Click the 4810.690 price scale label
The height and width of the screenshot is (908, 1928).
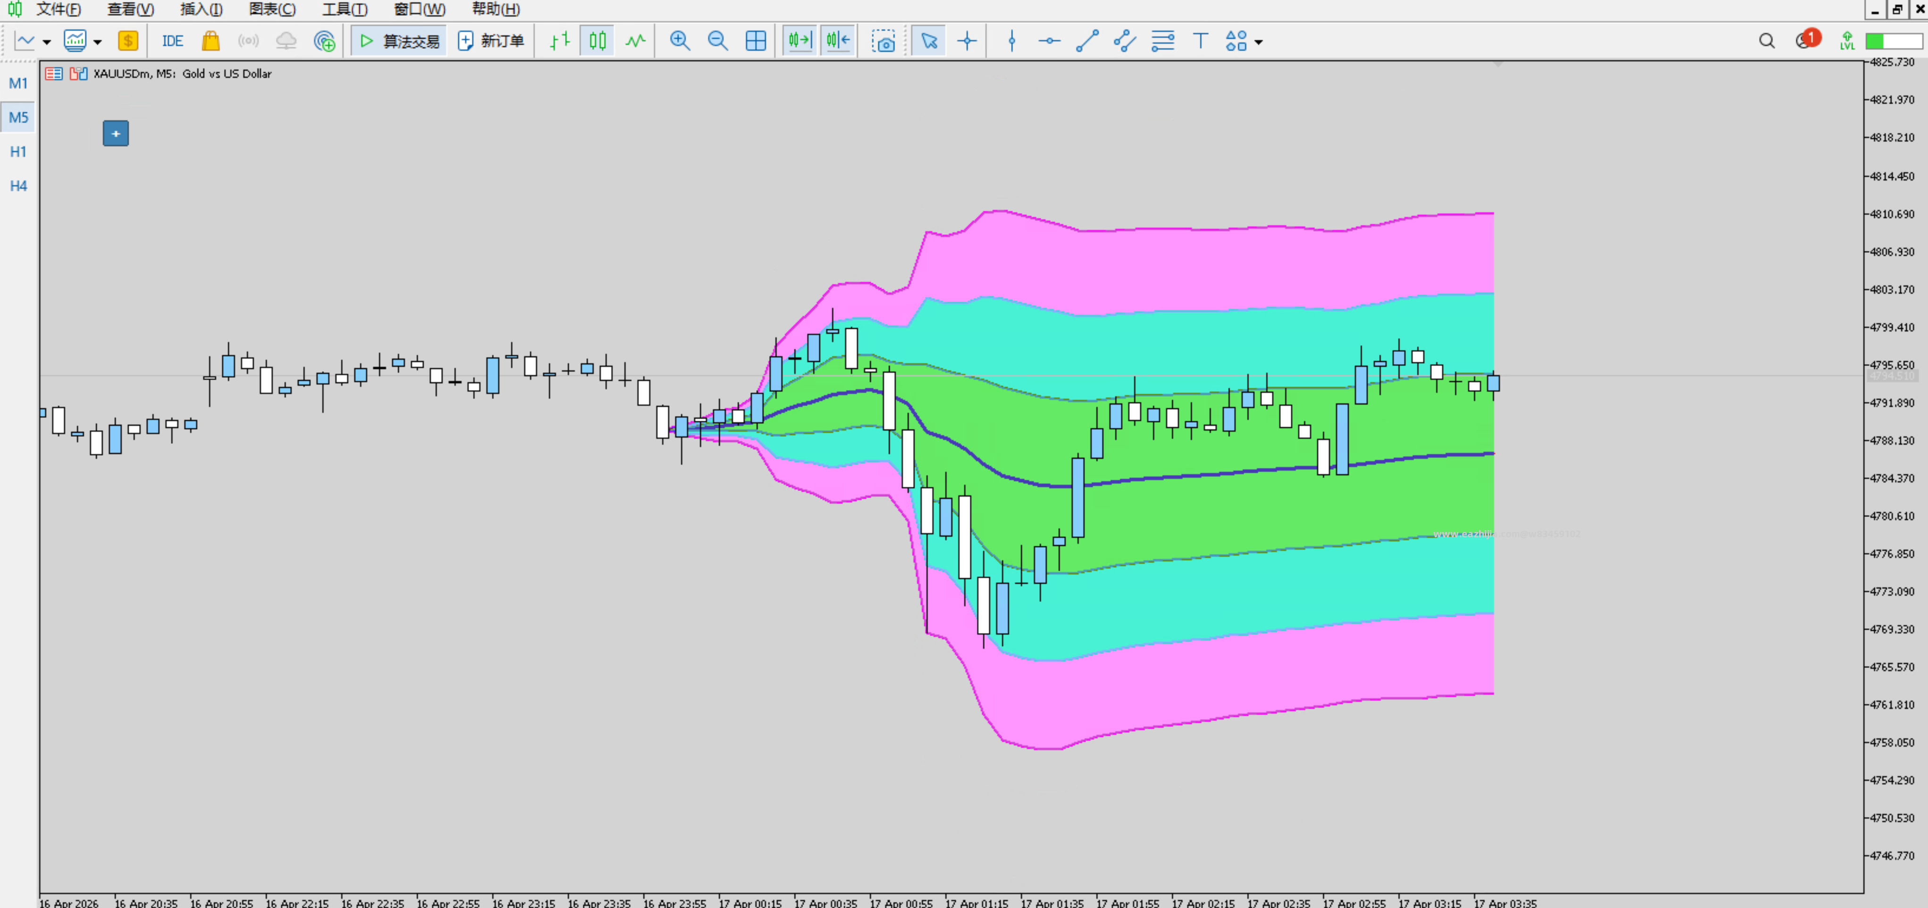(1892, 214)
